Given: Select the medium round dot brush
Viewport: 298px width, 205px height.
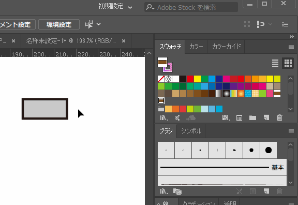Looking at the screenshot, I should 251,150.
